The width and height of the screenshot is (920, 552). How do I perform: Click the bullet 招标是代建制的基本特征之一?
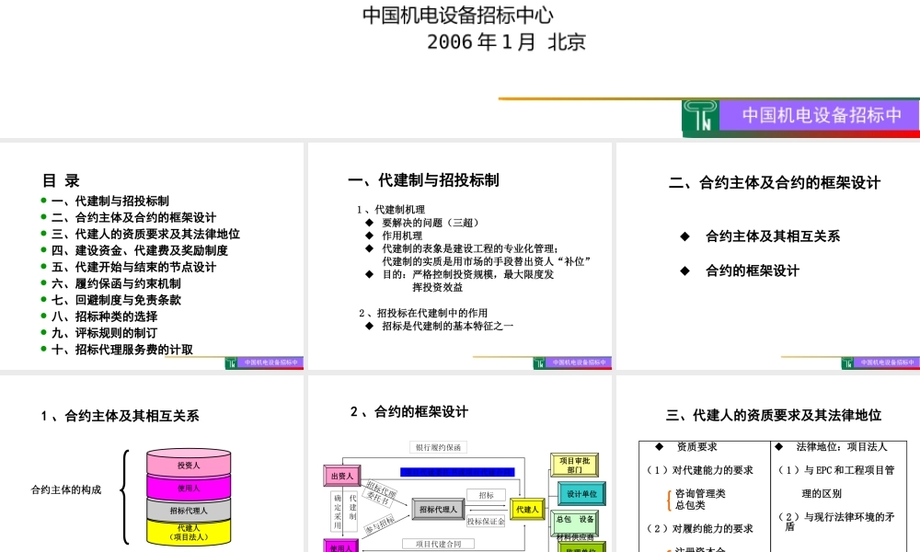coord(448,326)
